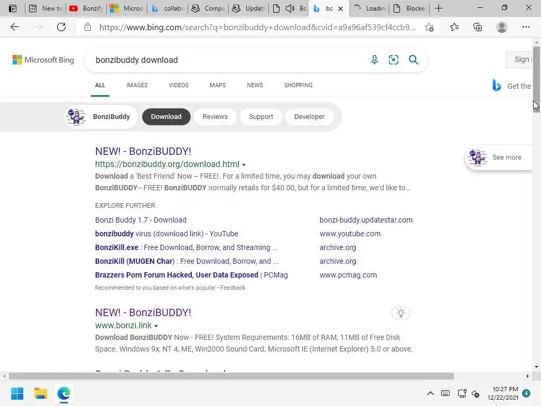Open File Explorer from the taskbar
Viewport: 541px width, 406px height.
40,393
